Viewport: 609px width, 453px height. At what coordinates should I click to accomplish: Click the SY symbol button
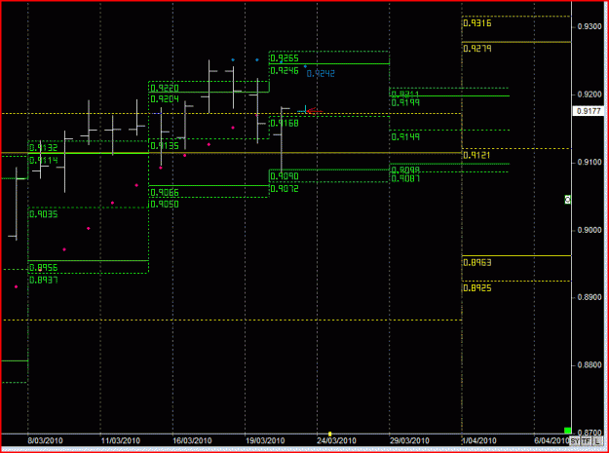(575, 440)
